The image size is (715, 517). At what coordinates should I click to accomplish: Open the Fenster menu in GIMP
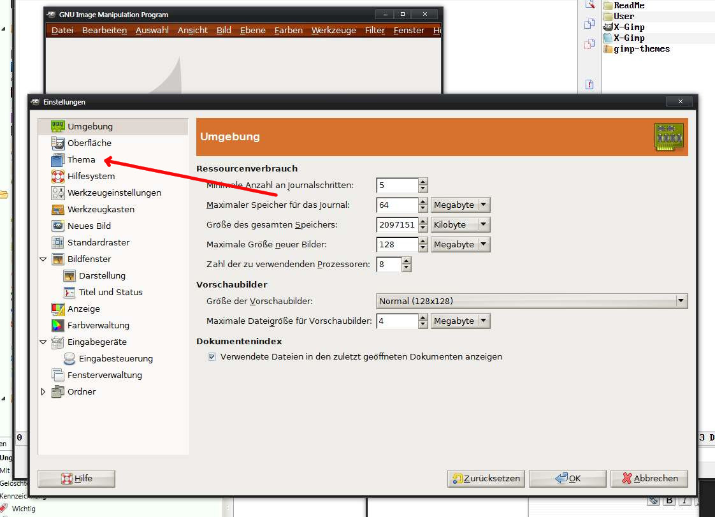point(409,30)
